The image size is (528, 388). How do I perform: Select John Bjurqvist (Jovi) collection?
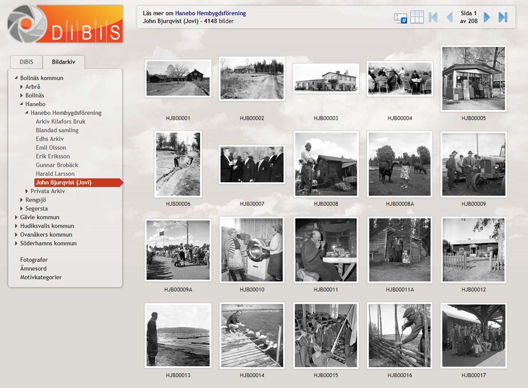click(x=78, y=182)
